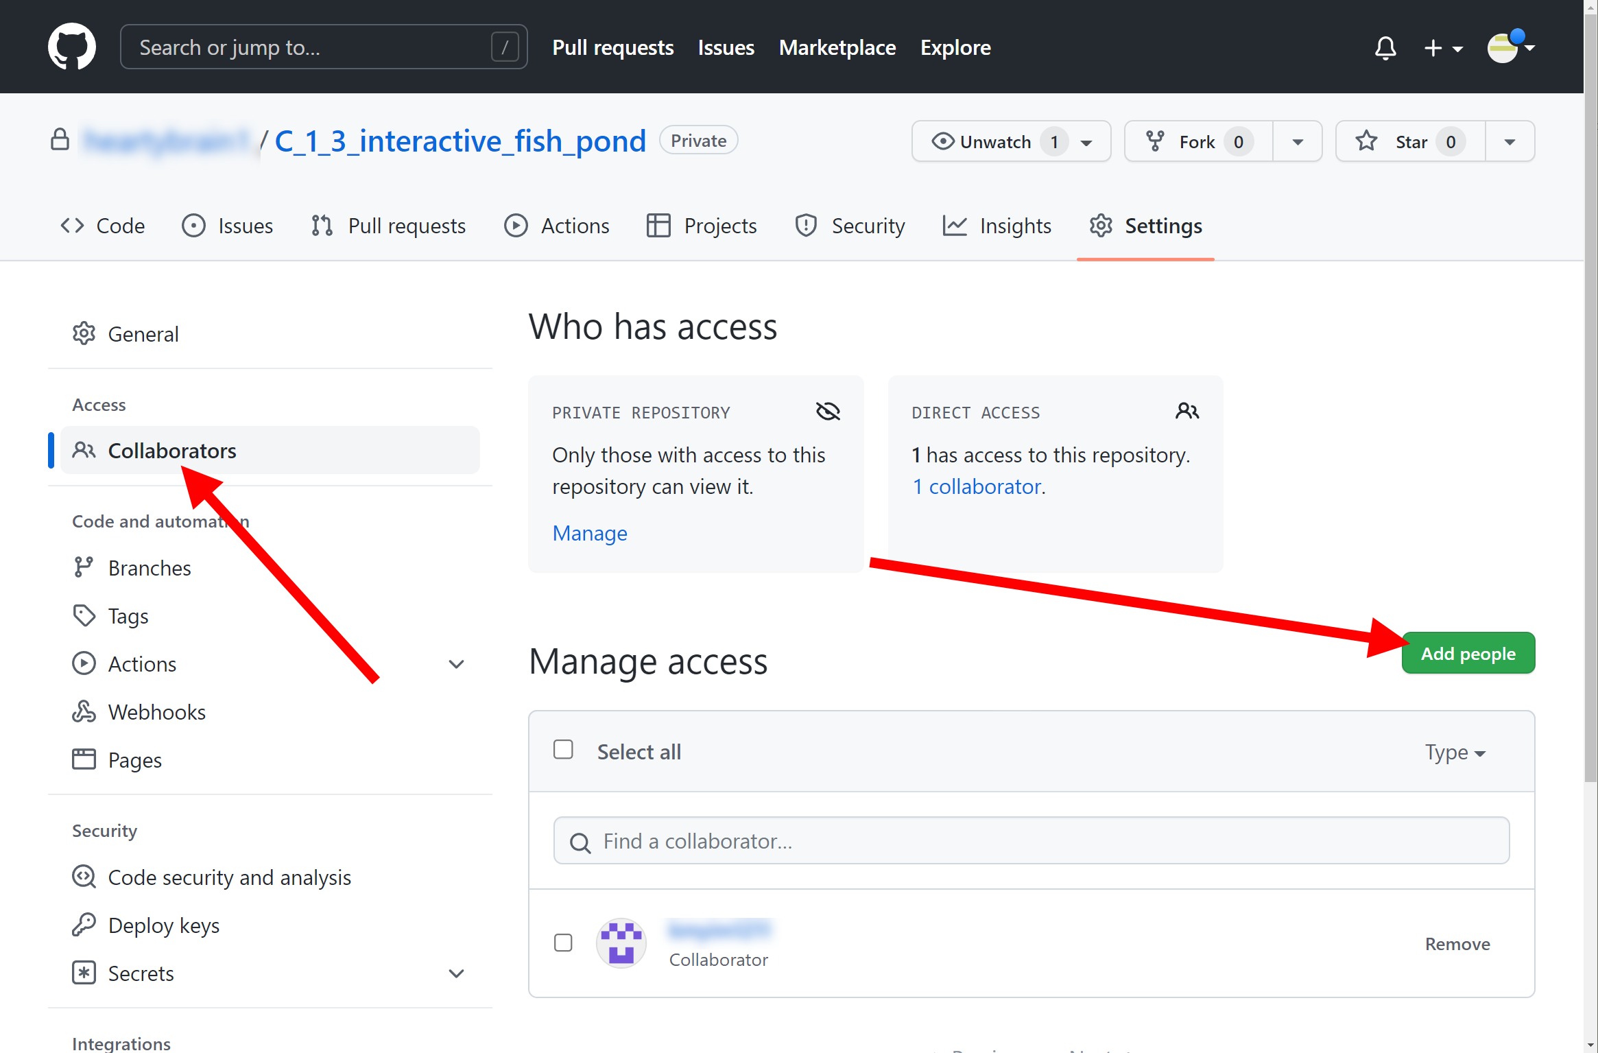
Task: Open the Type filter dropdown
Action: (x=1455, y=753)
